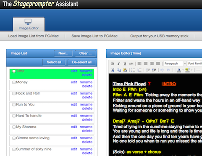This screenshot has height=156, width=202.
Task: Click the 'Time Pink Floyd' title text
Action: 129,84
